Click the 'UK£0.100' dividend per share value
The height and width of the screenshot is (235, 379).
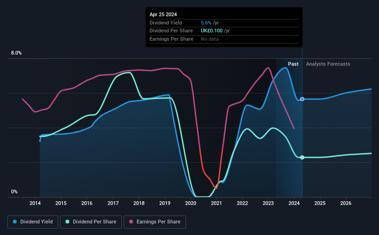pyautogui.click(x=211, y=31)
